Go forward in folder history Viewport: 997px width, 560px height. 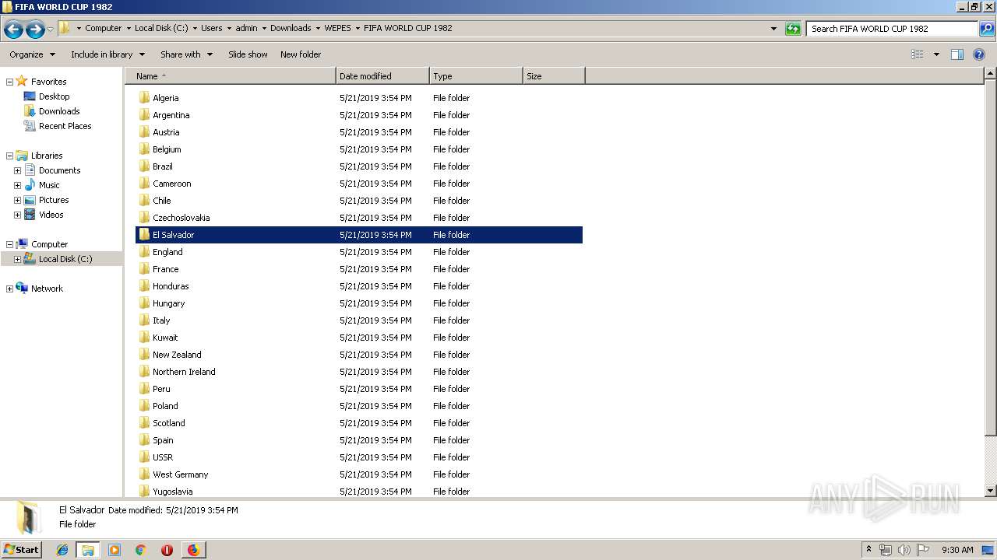tap(35, 30)
